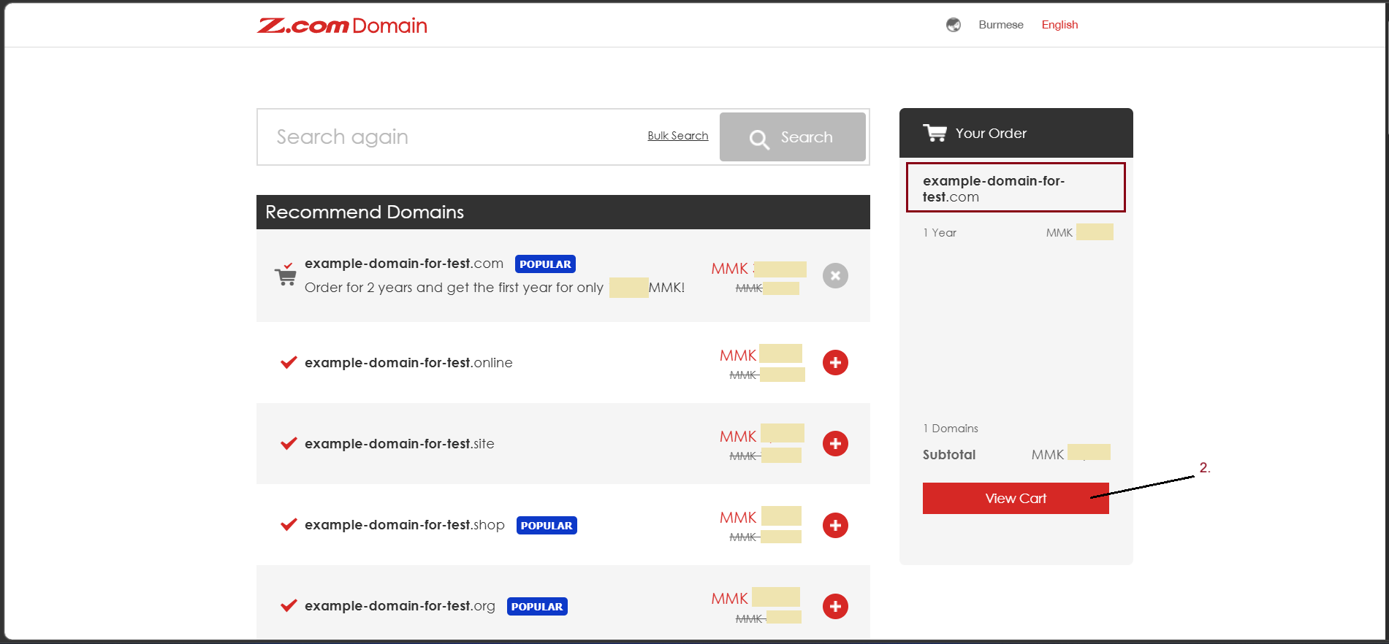The width and height of the screenshot is (1389, 644).
Task: Click the checkmark beside the .online domain
Action: pos(289,362)
